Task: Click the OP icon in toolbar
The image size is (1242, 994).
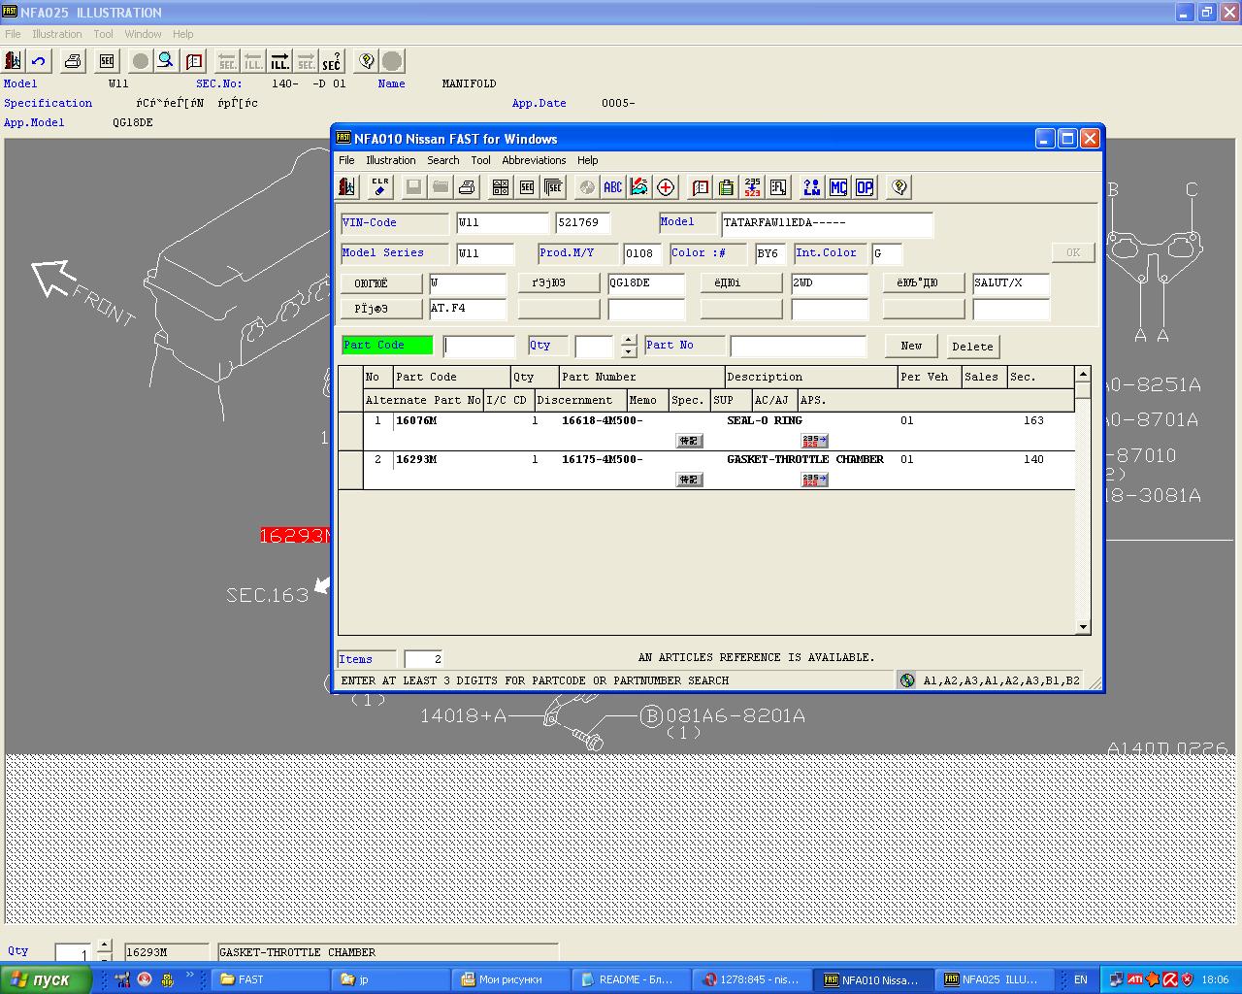Action: (x=865, y=187)
